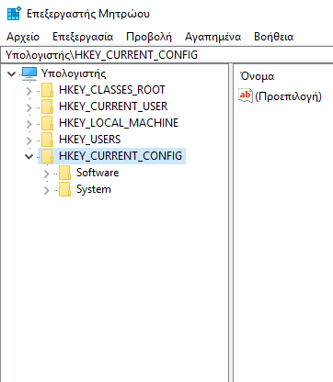The height and width of the screenshot is (382, 333).
Task: Open the Επεξεργασία menu
Action: (83, 37)
